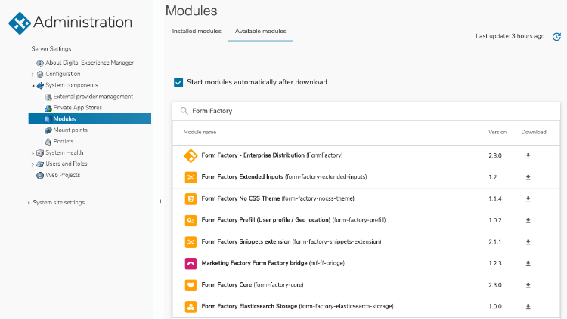
Task: Click the Server Settings heading
Action: pyautogui.click(x=51, y=49)
